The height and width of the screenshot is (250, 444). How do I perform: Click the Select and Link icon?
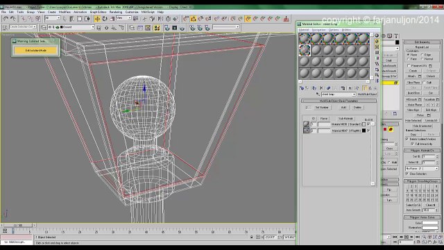(x=23, y=19)
